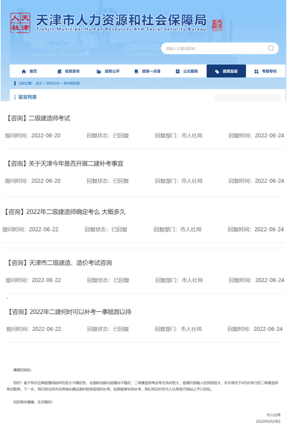Click the document icon beside 信息发布
Viewport: 291px width, 429px height.
tap(60, 72)
